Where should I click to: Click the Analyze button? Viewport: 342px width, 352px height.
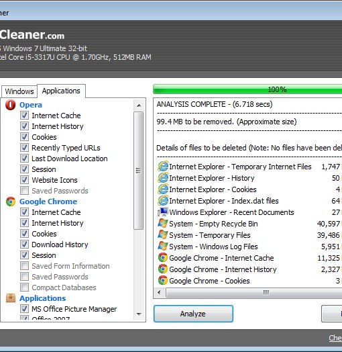193,314
